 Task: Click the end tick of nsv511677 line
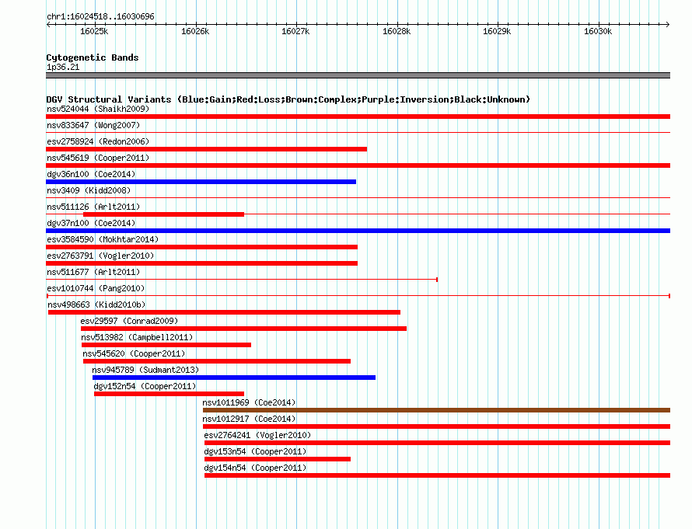pyautogui.click(x=437, y=280)
